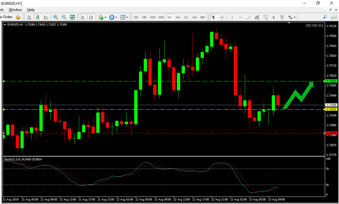Insert text label tool
Image resolution: width=339 pixels, height=204 pixels.
coord(282,17)
